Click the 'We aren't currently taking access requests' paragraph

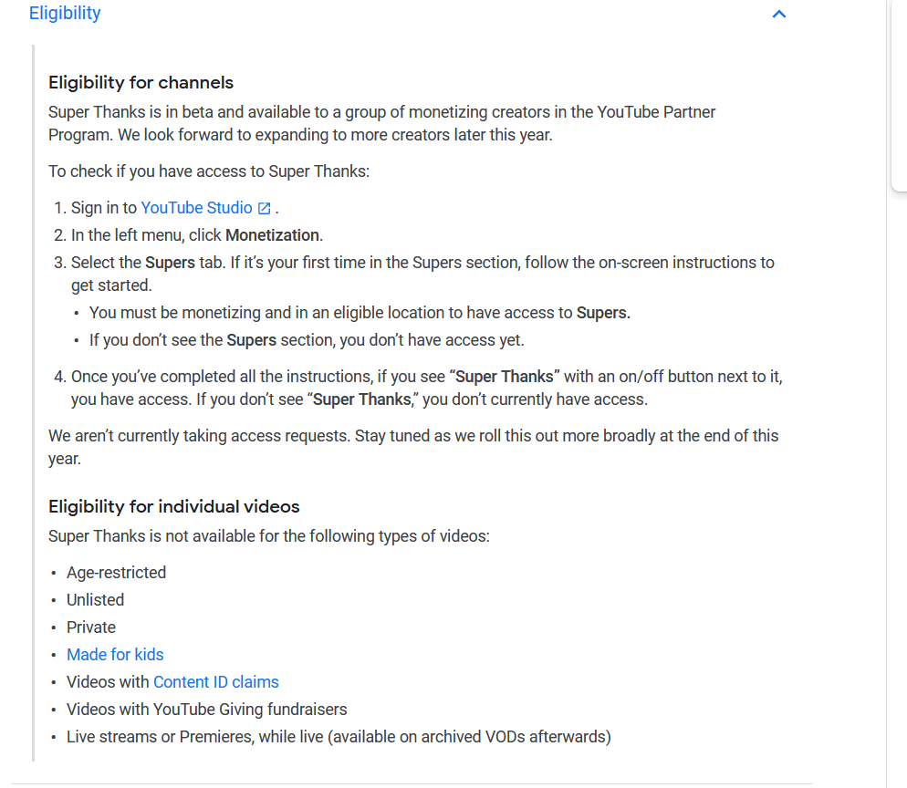413,447
